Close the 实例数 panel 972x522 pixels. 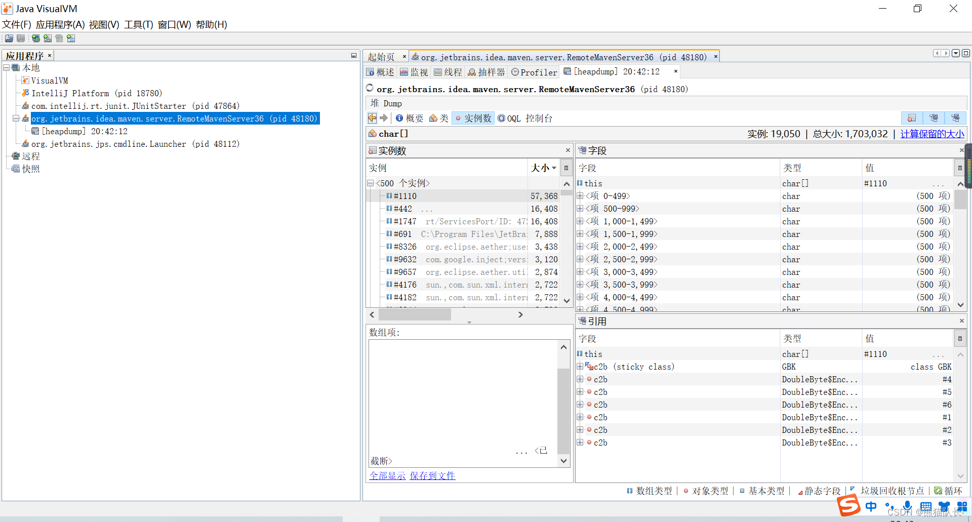pos(568,150)
